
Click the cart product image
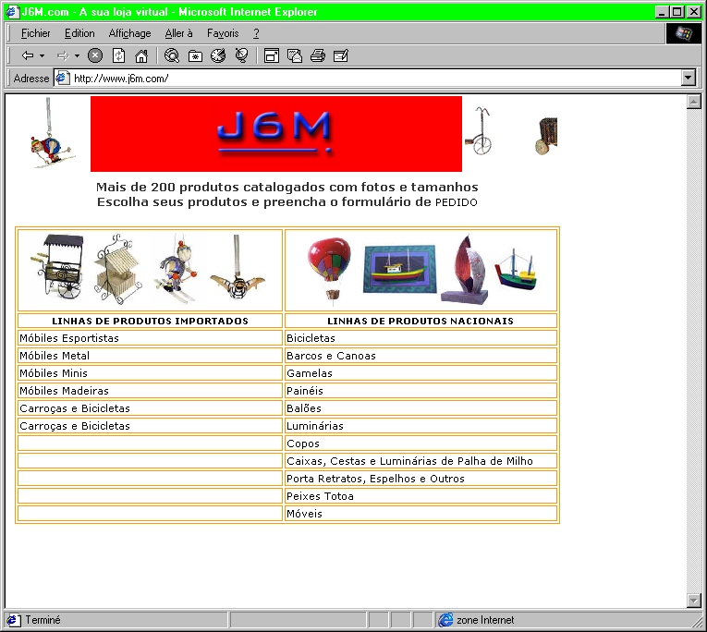[x=57, y=266]
